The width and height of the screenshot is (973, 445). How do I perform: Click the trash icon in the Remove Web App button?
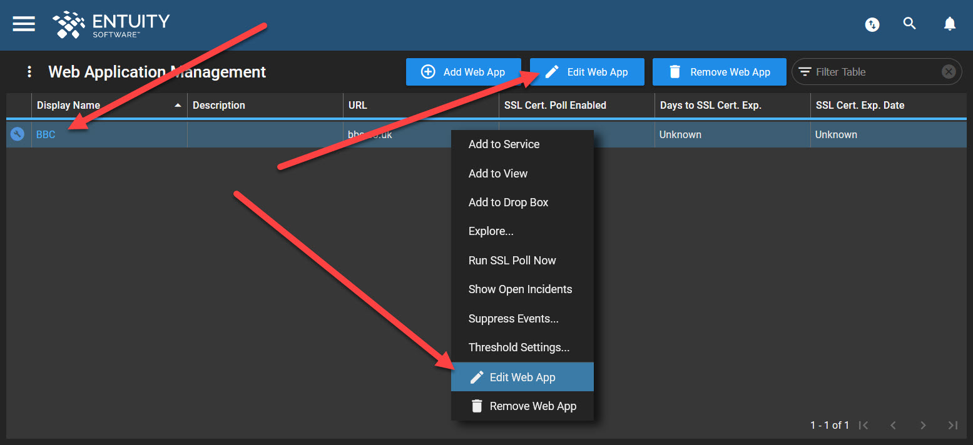coord(675,72)
